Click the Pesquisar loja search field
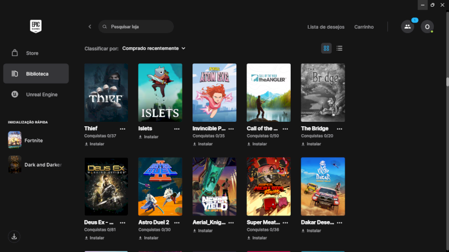449x252 pixels. pos(138,27)
